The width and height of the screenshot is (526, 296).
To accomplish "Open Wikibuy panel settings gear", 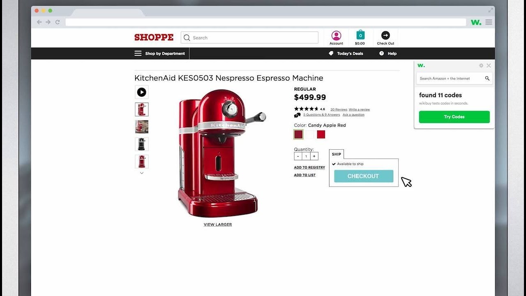I will 481,65.
